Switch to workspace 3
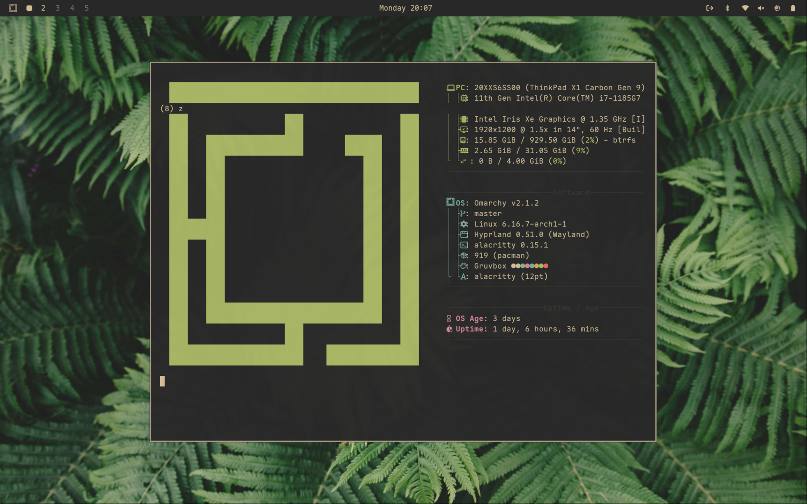 [x=58, y=8]
